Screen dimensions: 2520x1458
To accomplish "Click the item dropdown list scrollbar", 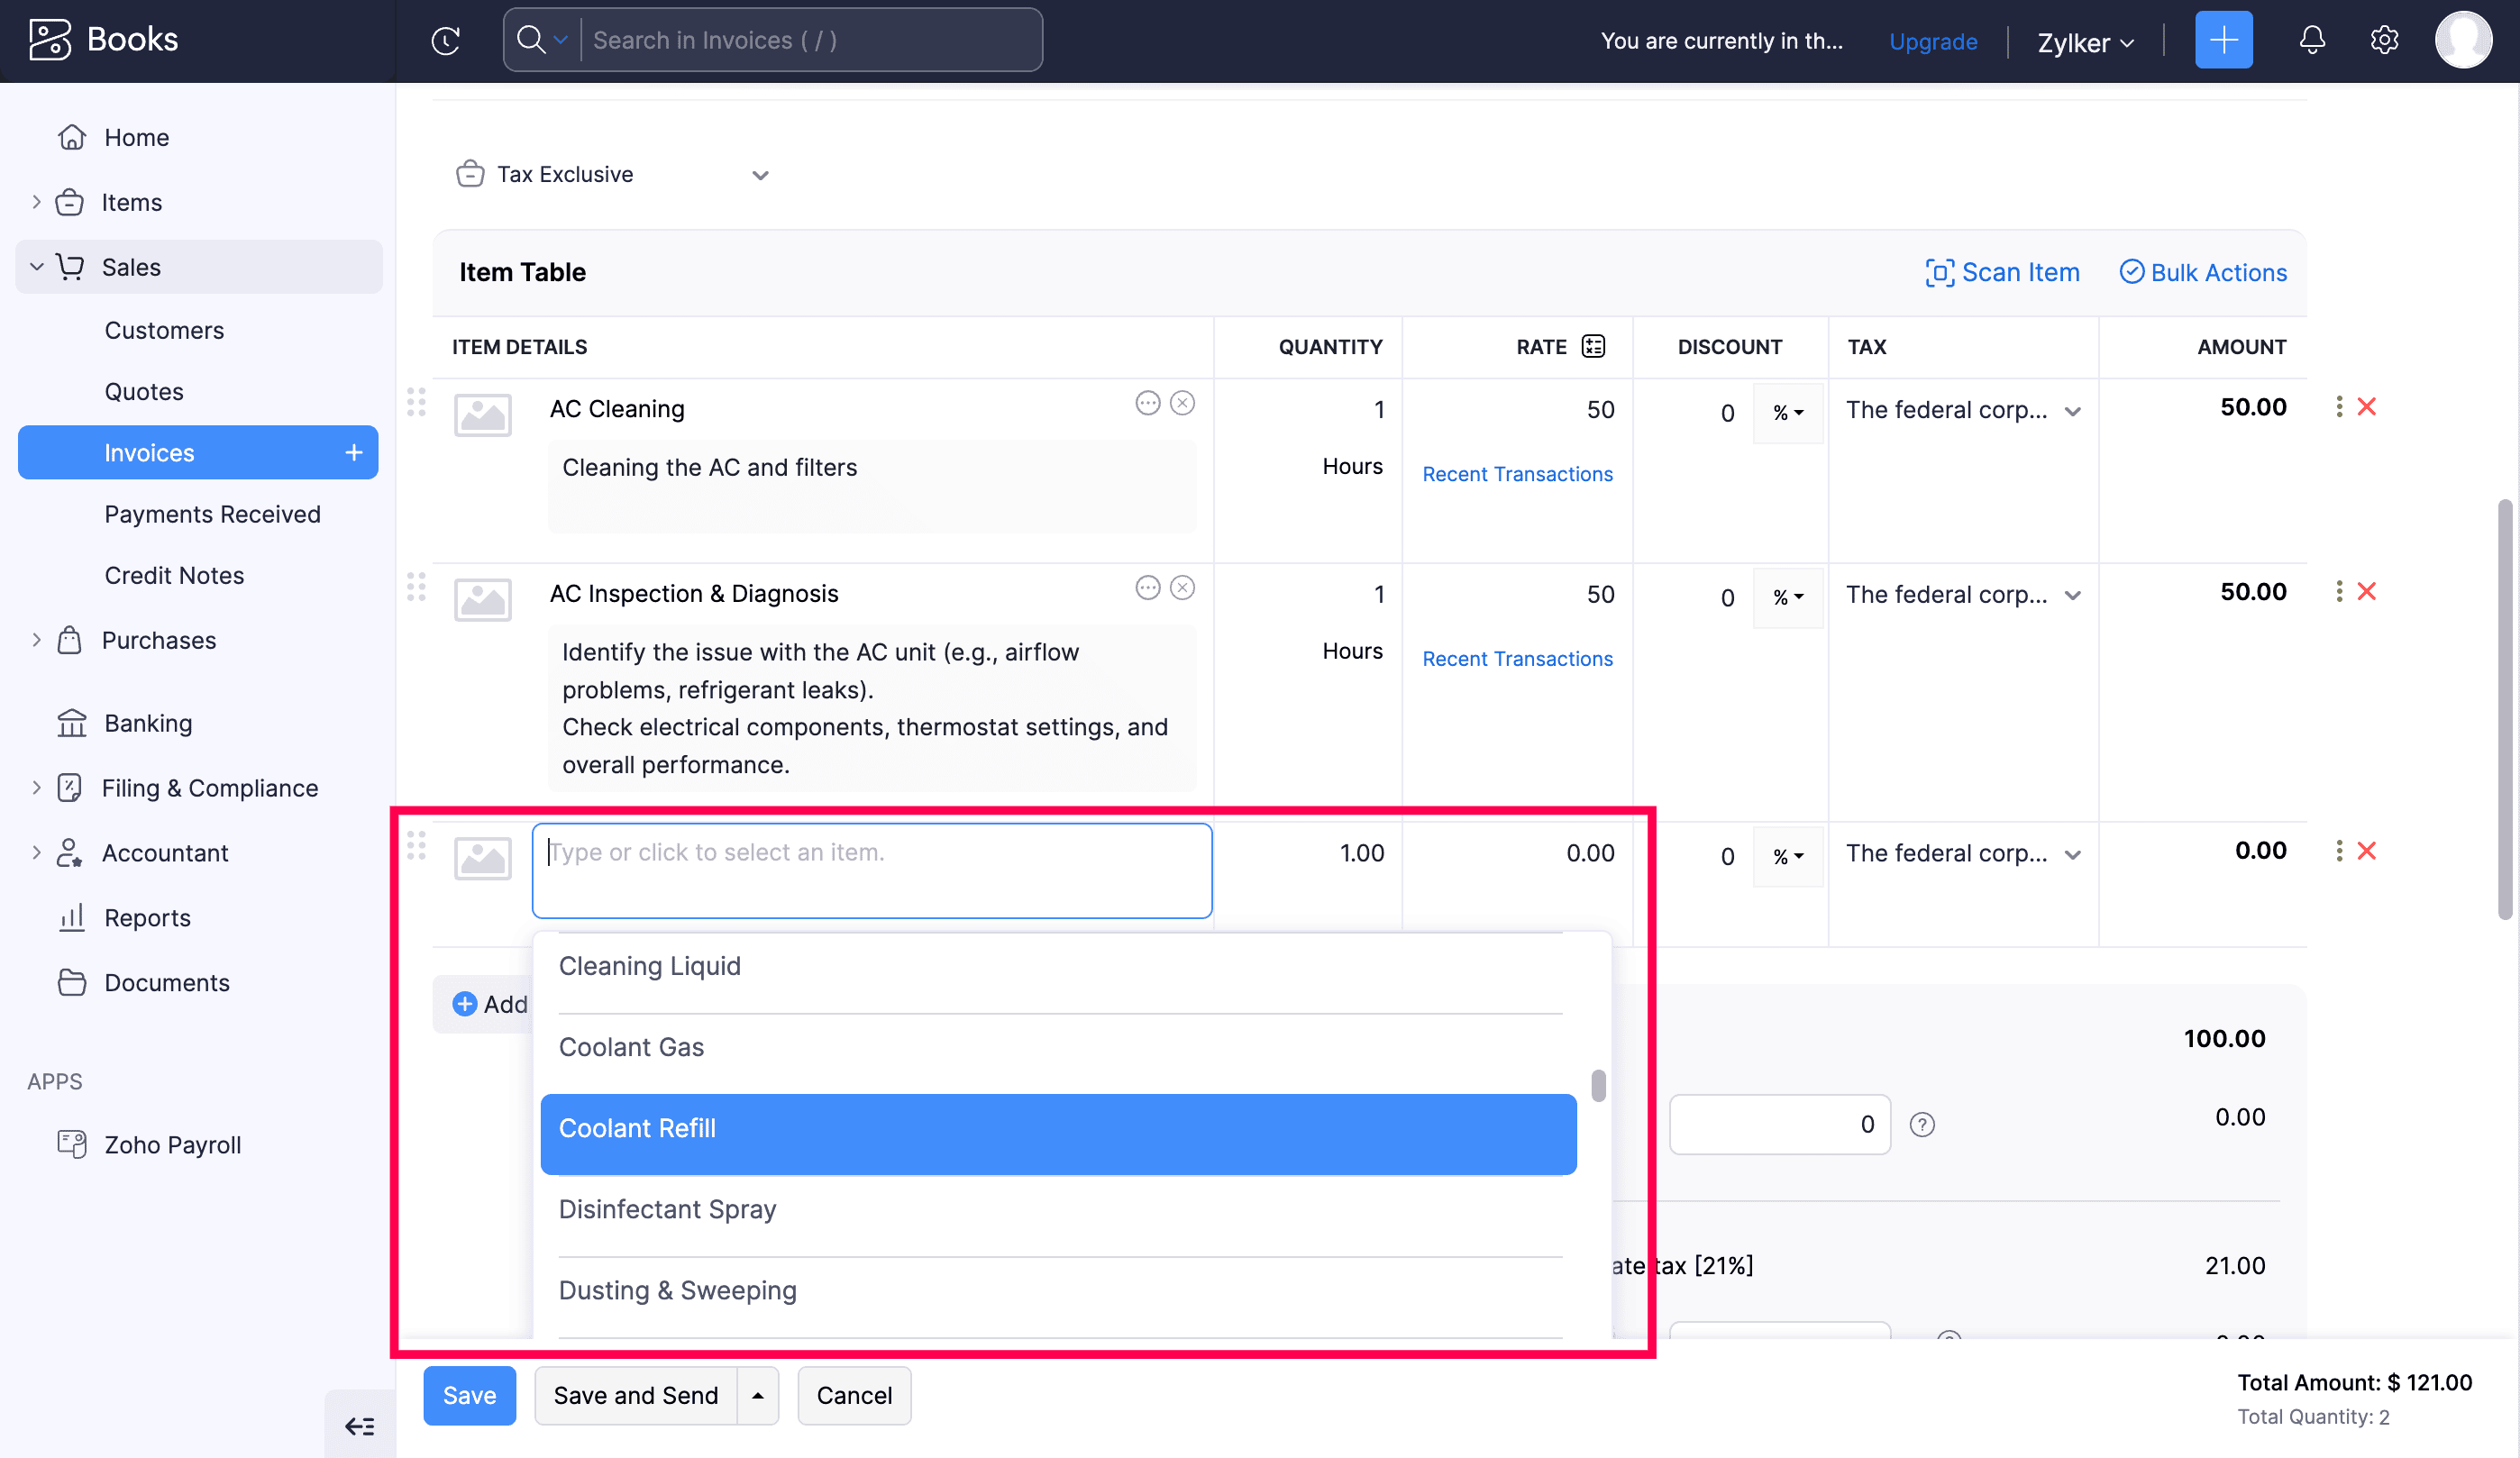I will [x=1598, y=1086].
